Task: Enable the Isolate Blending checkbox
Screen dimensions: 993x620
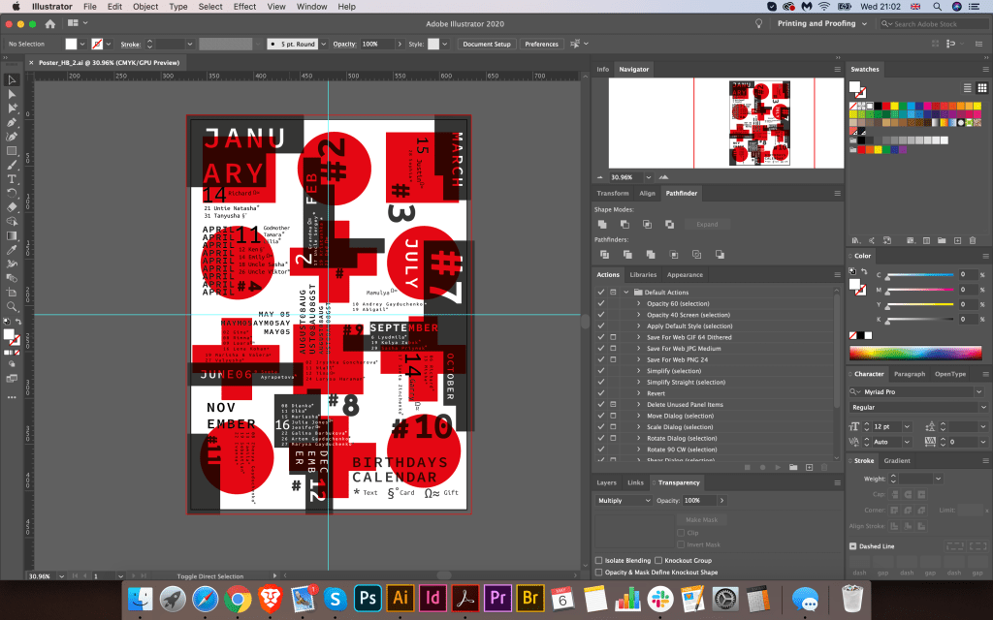Action: click(x=597, y=561)
